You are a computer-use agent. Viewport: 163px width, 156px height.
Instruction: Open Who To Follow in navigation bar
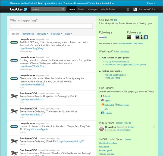[x=108, y=9]
